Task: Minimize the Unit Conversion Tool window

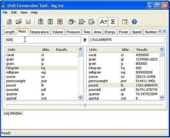Action: [x=151, y=6]
